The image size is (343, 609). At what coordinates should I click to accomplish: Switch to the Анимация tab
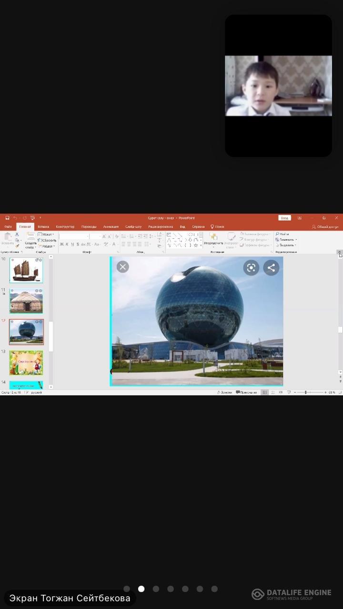pyautogui.click(x=111, y=226)
